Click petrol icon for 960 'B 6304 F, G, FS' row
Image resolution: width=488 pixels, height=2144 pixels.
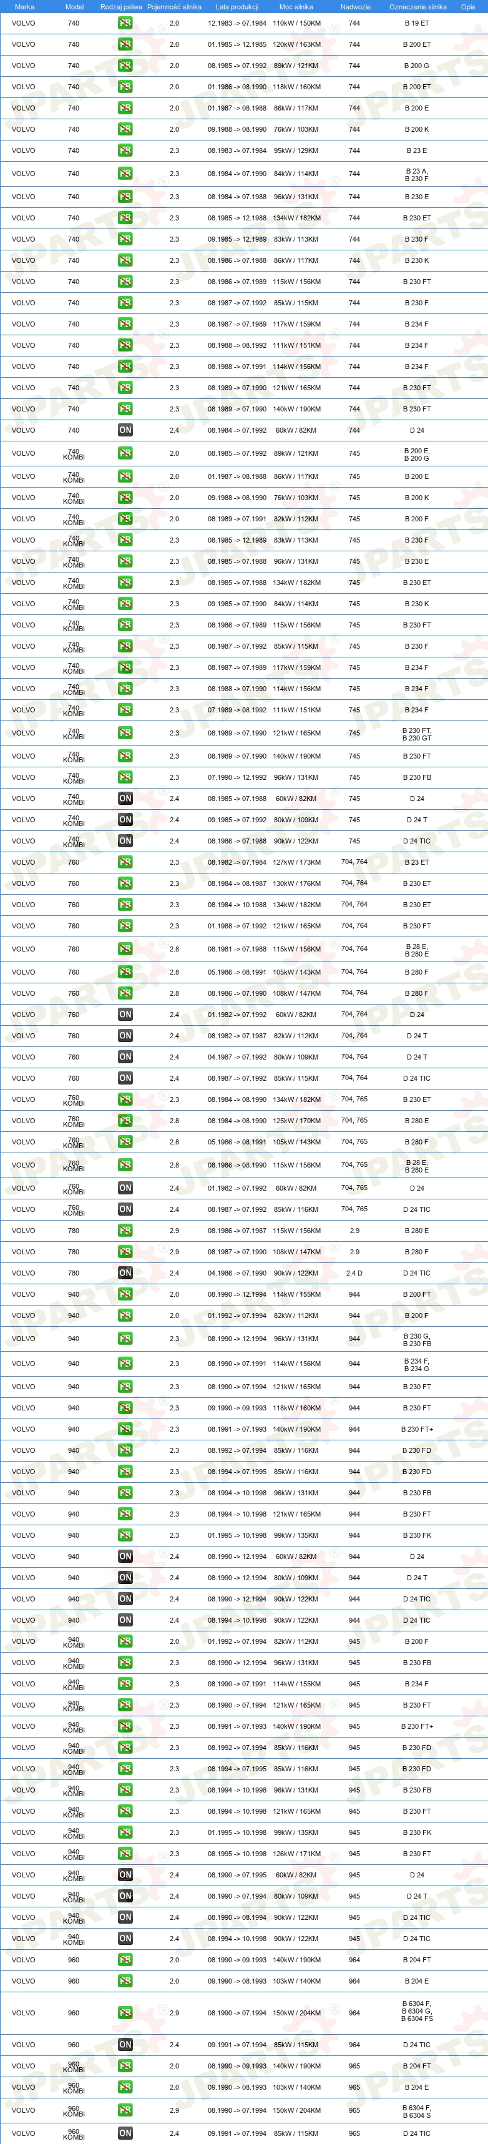point(125,2012)
